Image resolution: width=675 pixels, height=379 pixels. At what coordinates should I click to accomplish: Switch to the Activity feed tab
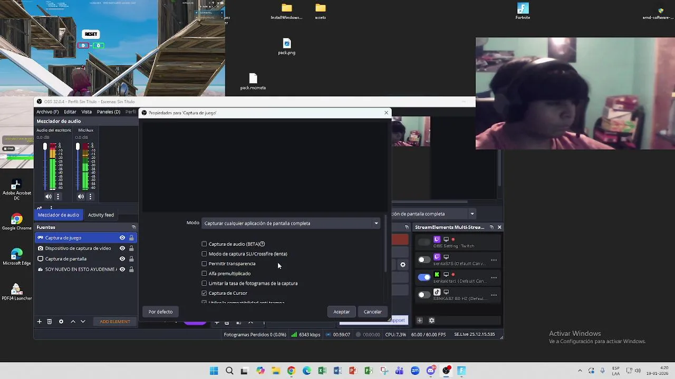(x=101, y=215)
